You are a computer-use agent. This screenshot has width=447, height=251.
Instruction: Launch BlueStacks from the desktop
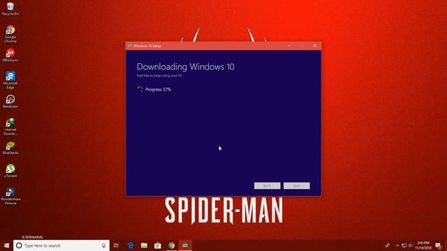(10, 148)
